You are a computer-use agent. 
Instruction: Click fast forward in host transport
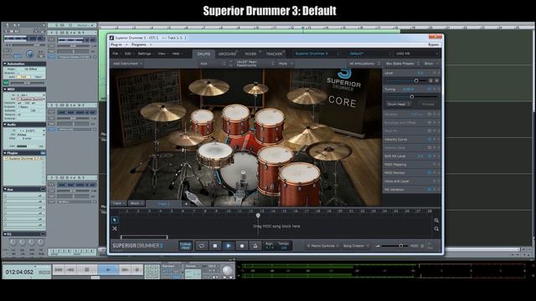click(x=125, y=269)
